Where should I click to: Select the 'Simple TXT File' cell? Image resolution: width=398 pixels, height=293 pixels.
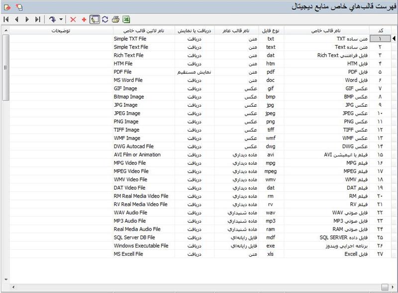[144, 39]
